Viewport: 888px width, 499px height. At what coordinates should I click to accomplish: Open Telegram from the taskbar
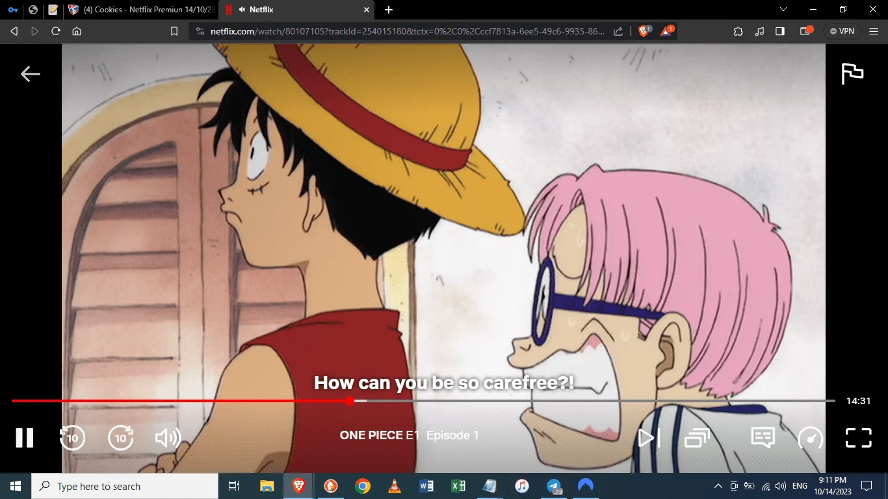pos(554,486)
